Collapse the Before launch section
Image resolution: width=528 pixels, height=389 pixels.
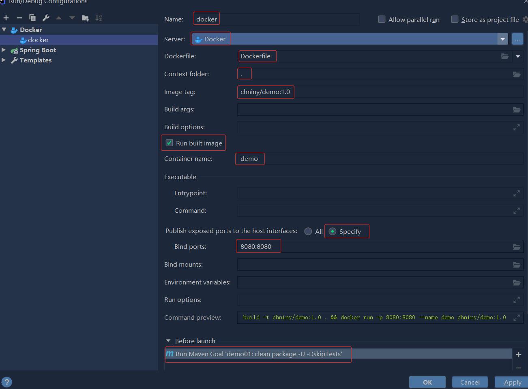[168, 341]
